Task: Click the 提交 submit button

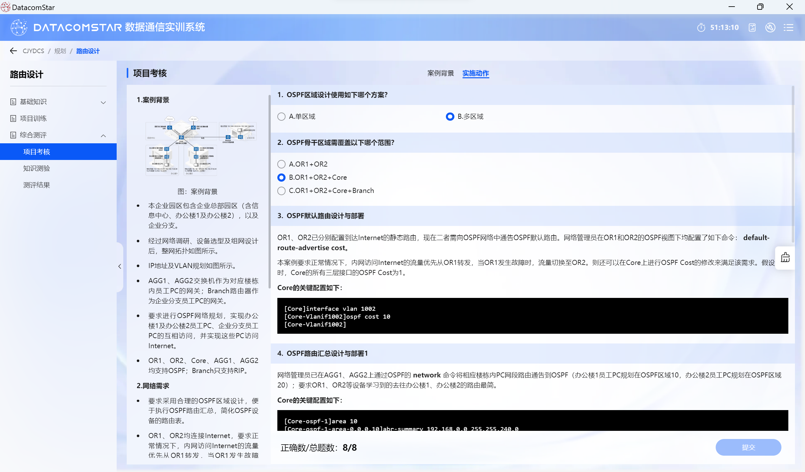Action: coord(748,447)
